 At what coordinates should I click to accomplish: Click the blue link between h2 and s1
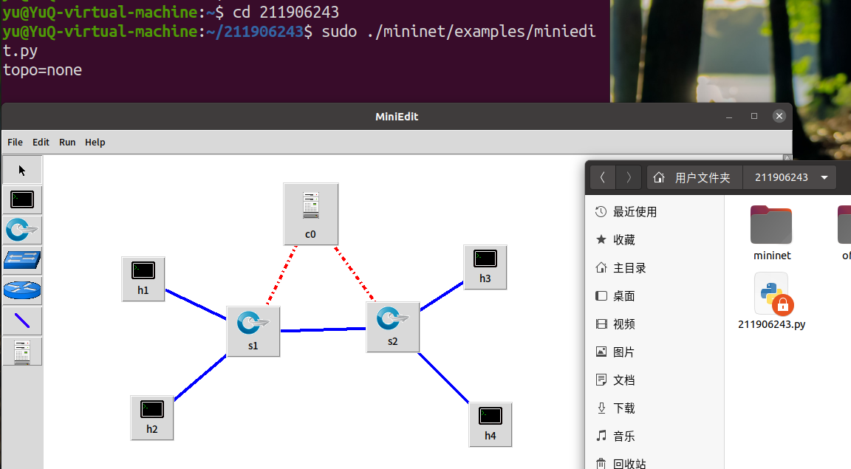point(200,378)
